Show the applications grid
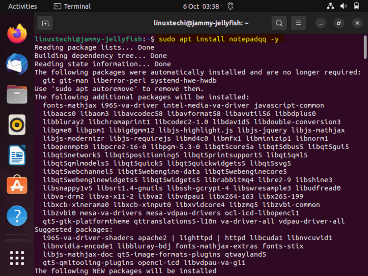This screenshot has height=276, width=368. tap(17, 258)
